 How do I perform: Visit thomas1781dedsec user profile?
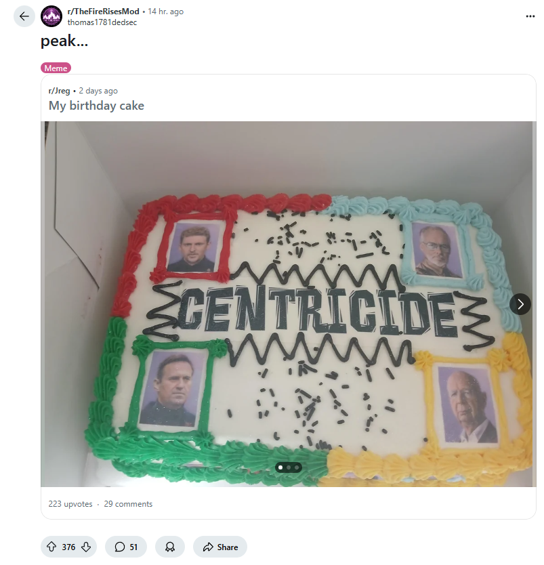[x=102, y=22]
